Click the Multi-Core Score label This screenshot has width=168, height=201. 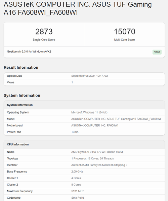[124, 40]
